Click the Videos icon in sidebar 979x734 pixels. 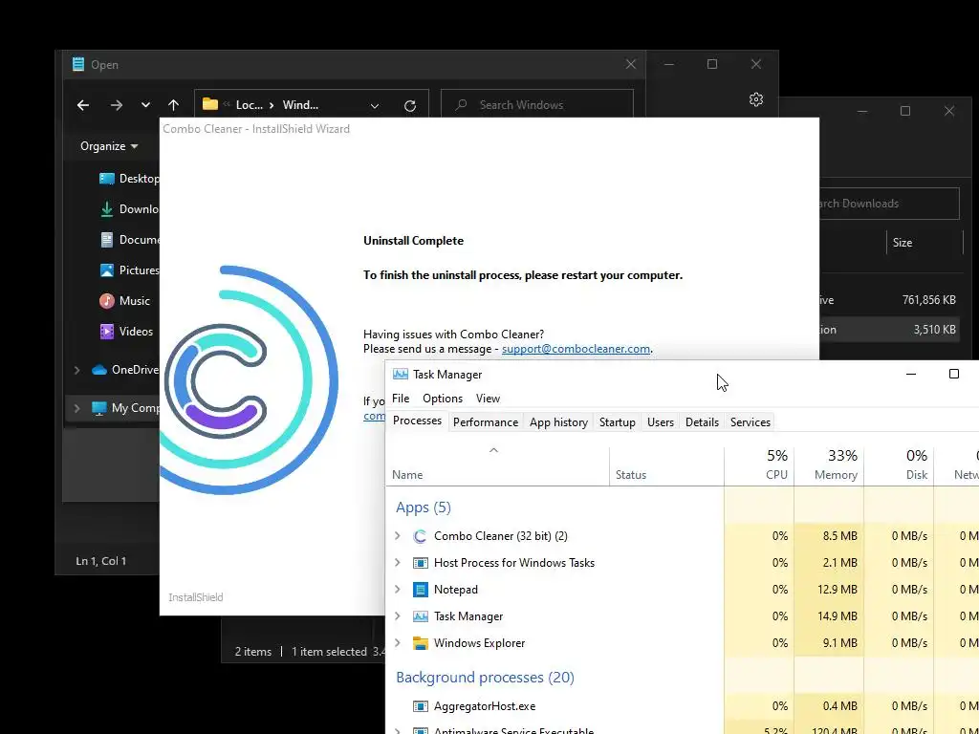point(107,332)
